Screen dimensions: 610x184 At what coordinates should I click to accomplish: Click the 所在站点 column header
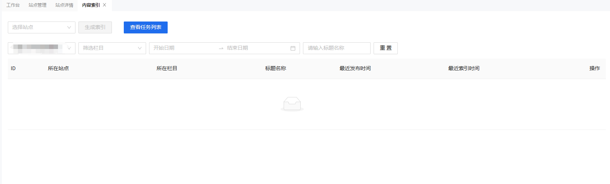tap(58, 69)
